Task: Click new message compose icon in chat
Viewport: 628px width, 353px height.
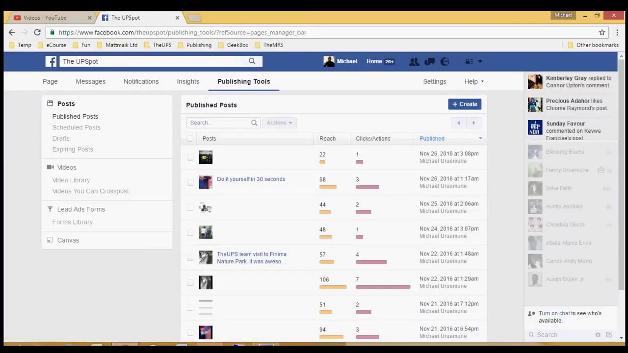Action: (x=609, y=335)
